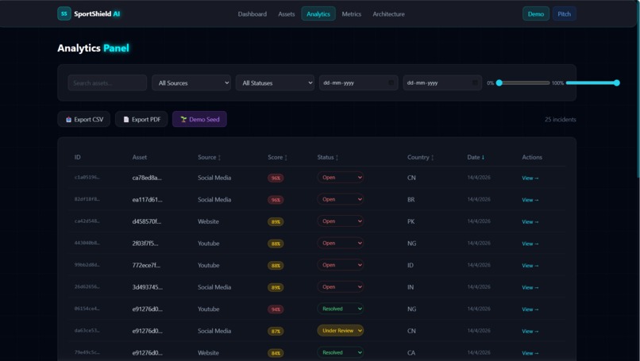Change Open status for asset ca78ed8a
The width and height of the screenshot is (640, 361).
(341, 178)
